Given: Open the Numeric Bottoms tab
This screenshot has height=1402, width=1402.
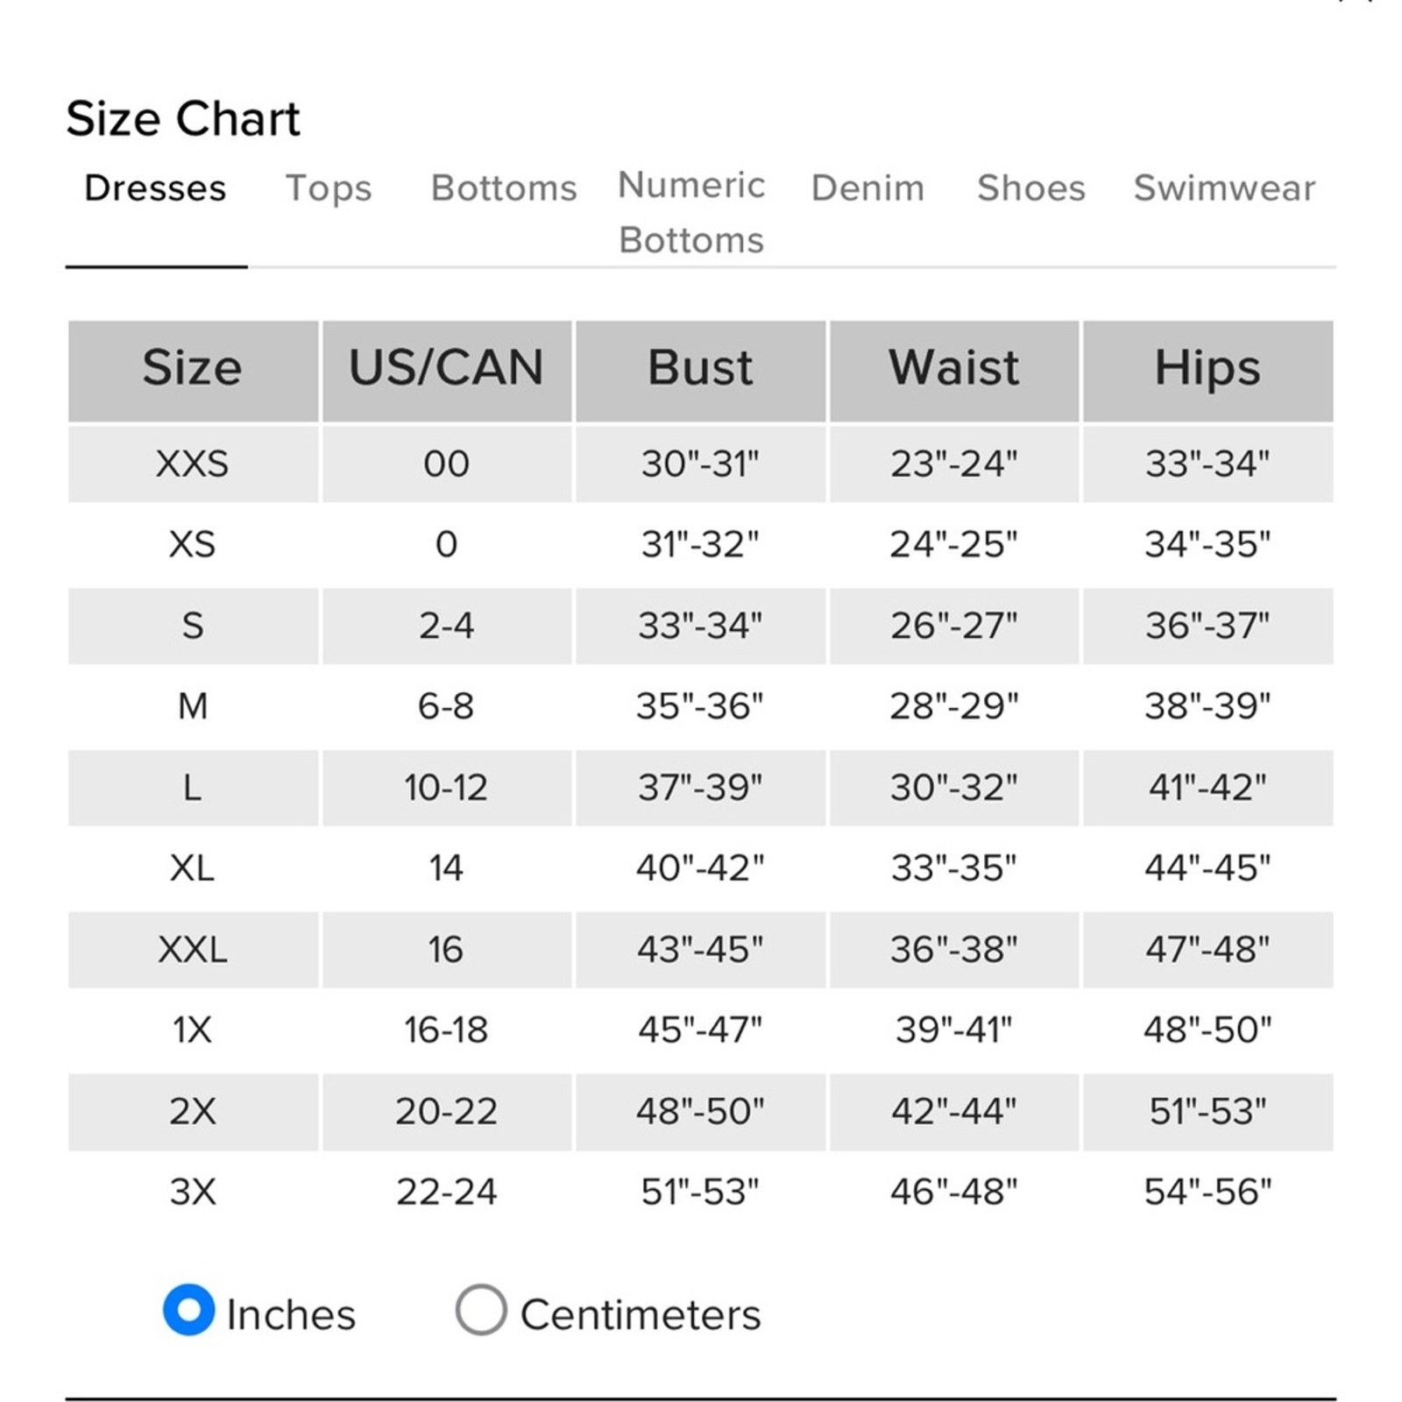Looking at the screenshot, I should [691, 212].
